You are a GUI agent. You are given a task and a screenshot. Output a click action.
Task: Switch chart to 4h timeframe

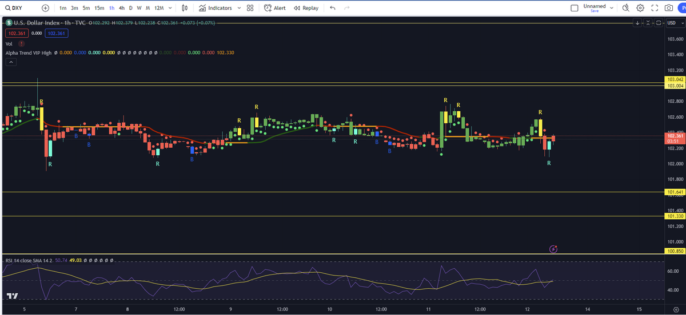122,8
